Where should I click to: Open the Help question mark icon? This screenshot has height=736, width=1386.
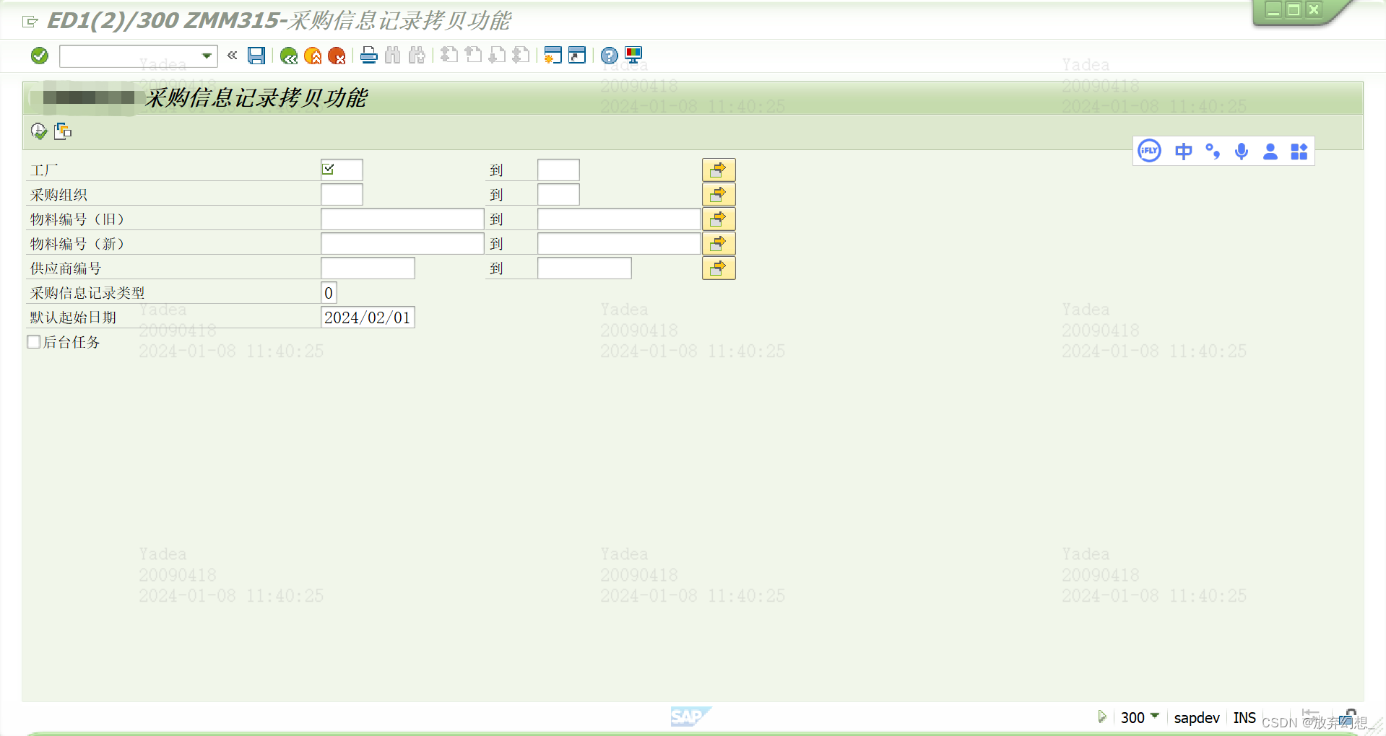pos(610,55)
